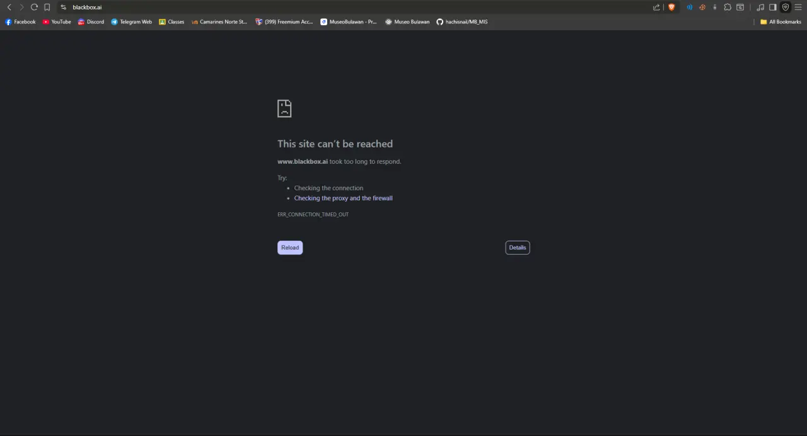Click the Details button
807x436 pixels.
click(518, 248)
